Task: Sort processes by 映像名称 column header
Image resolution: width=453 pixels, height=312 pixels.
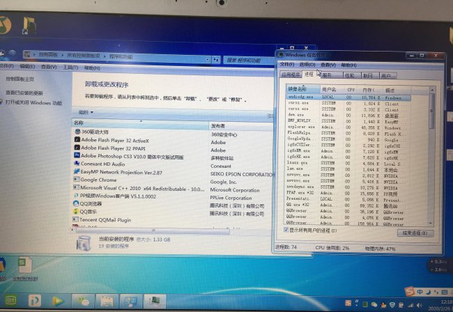Action: [303, 89]
